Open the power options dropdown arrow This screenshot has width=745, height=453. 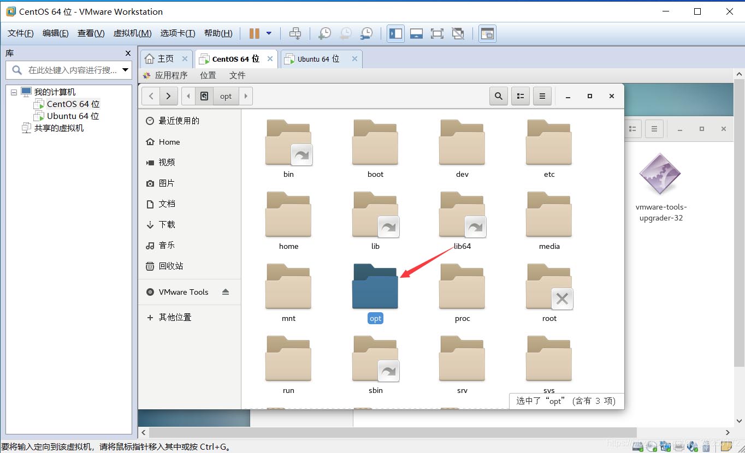pos(269,34)
